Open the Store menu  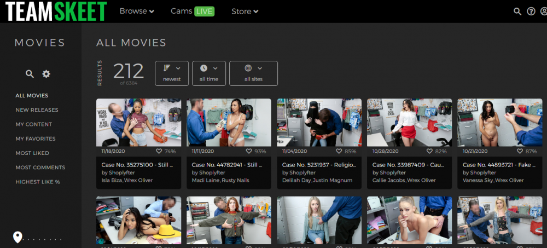click(x=245, y=11)
